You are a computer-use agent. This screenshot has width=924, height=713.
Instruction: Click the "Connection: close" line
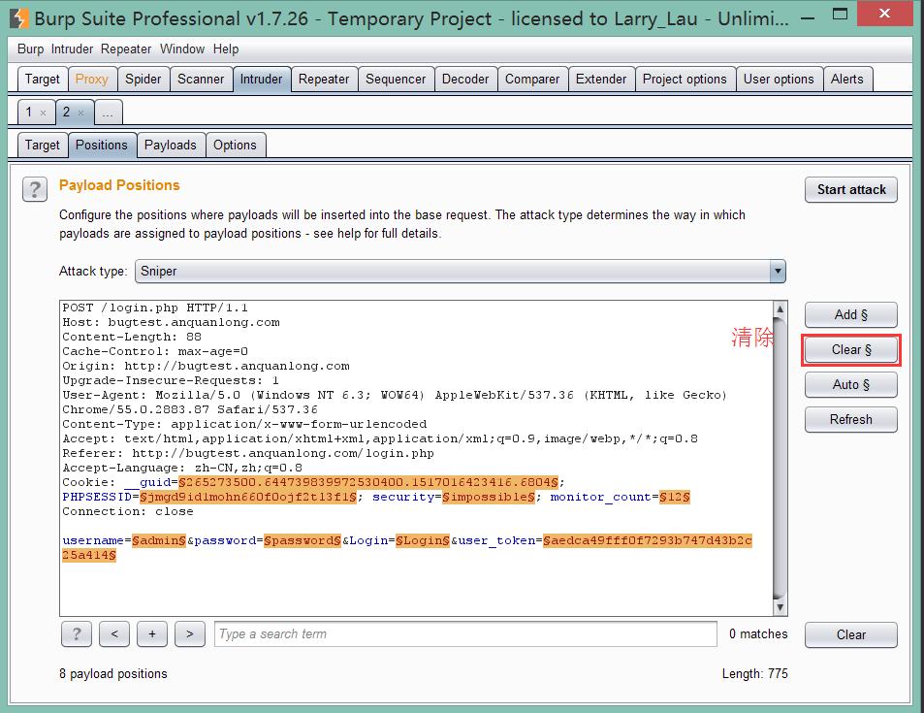tap(128, 511)
